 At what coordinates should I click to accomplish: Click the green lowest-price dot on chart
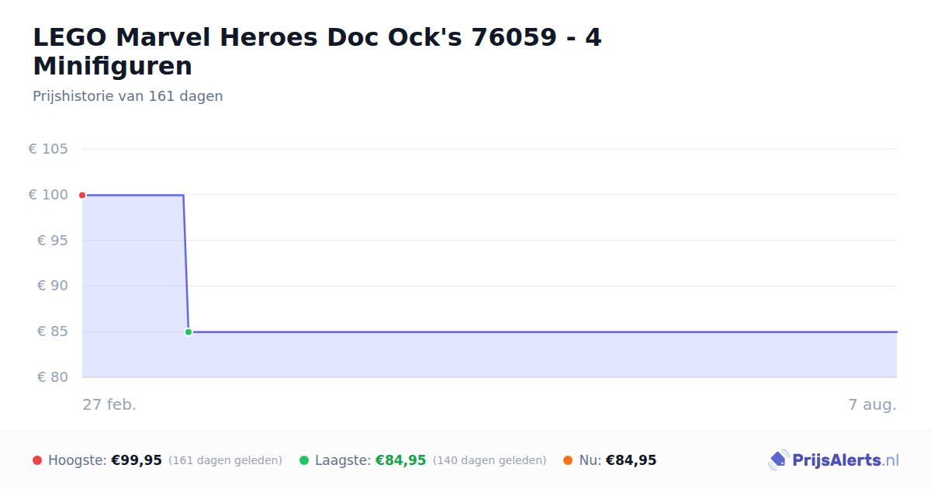(x=189, y=332)
